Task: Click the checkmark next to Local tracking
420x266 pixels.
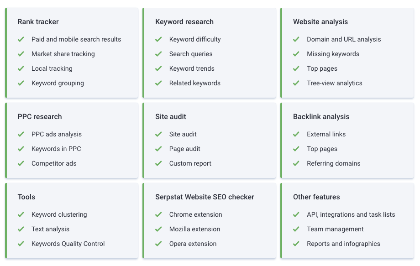Action: pyautogui.click(x=21, y=68)
